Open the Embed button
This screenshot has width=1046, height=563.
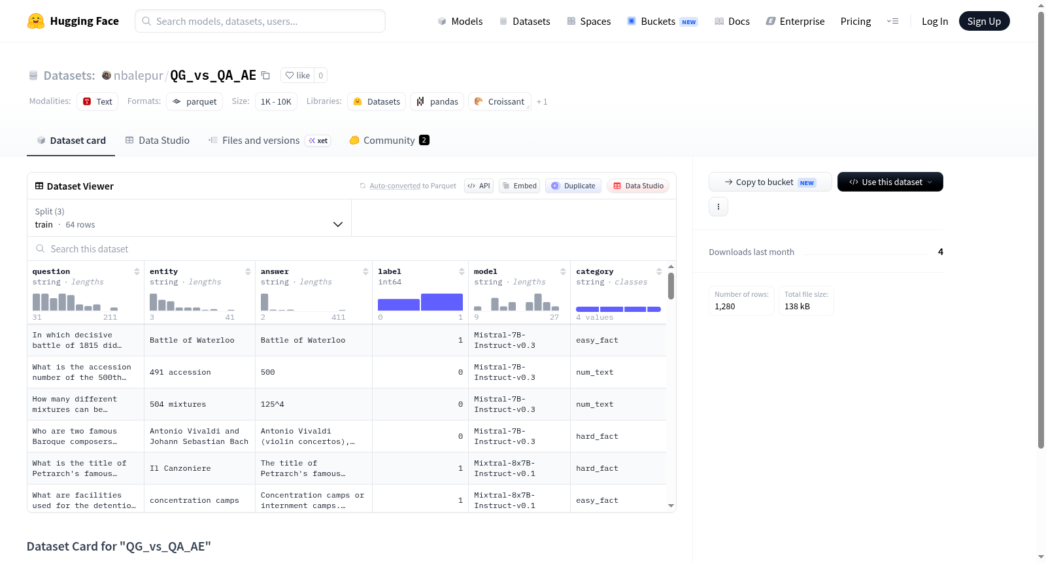coord(519,186)
